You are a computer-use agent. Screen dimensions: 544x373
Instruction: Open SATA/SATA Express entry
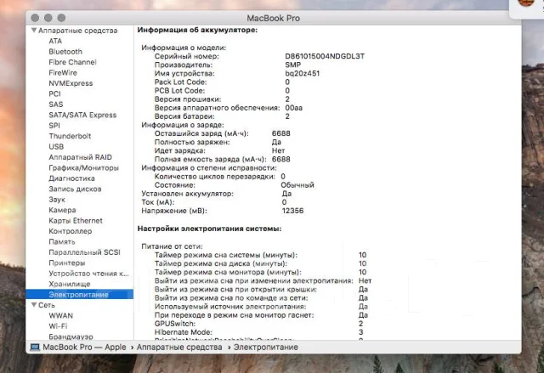coord(82,115)
